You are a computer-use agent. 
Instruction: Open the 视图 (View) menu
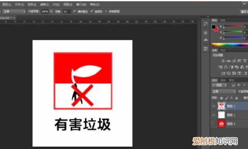point(68,5)
